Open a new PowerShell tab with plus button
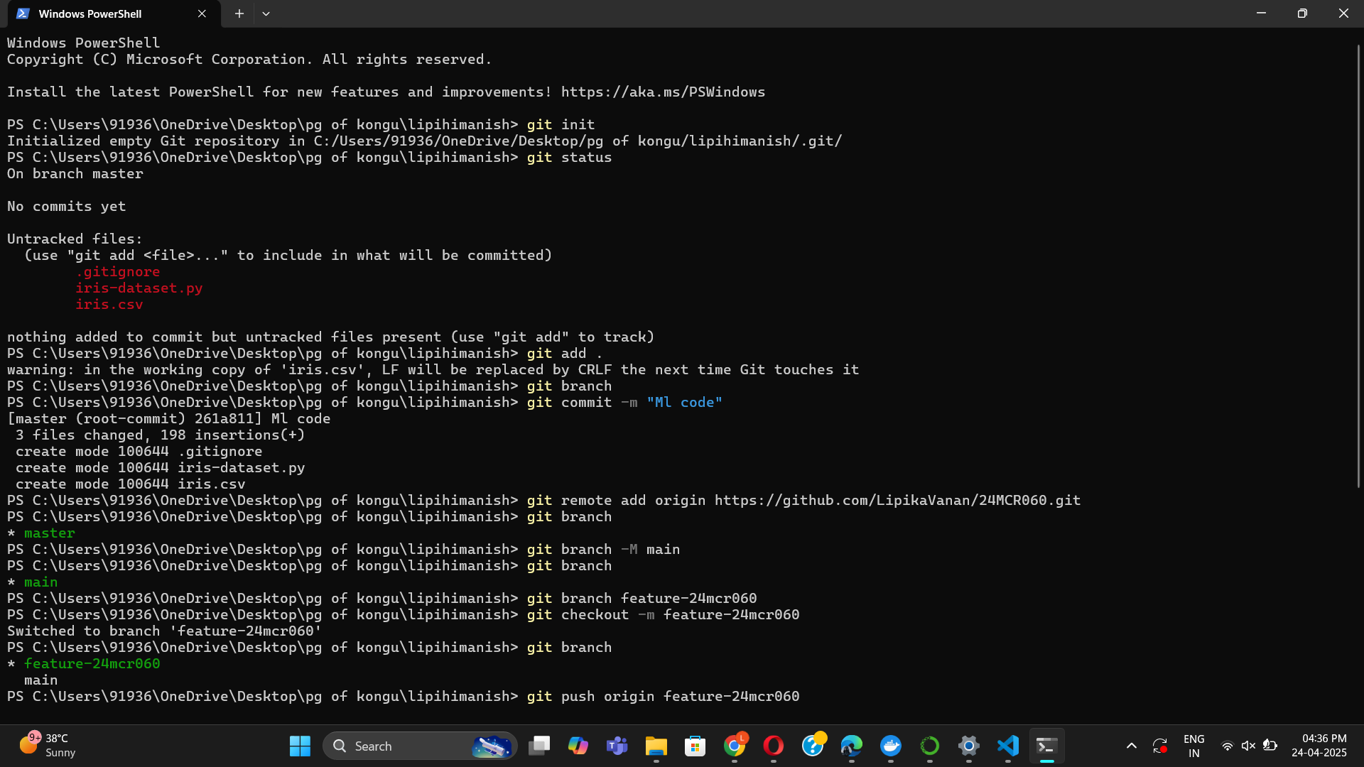 [x=239, y=13]
